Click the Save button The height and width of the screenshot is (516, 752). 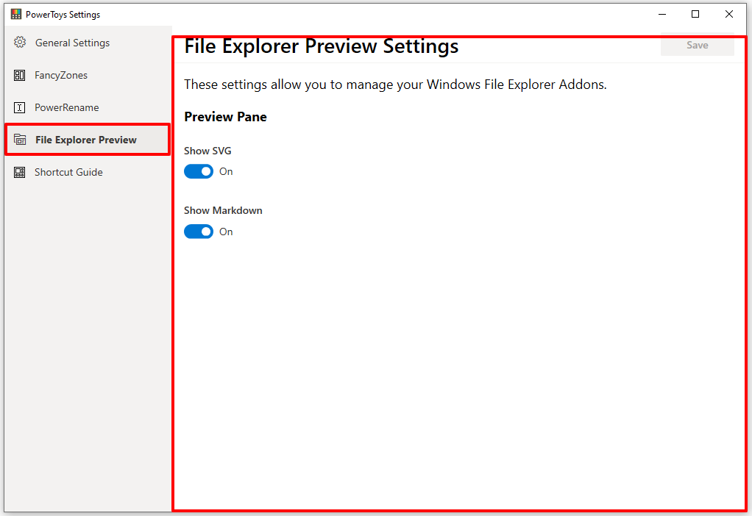point(697,45)
